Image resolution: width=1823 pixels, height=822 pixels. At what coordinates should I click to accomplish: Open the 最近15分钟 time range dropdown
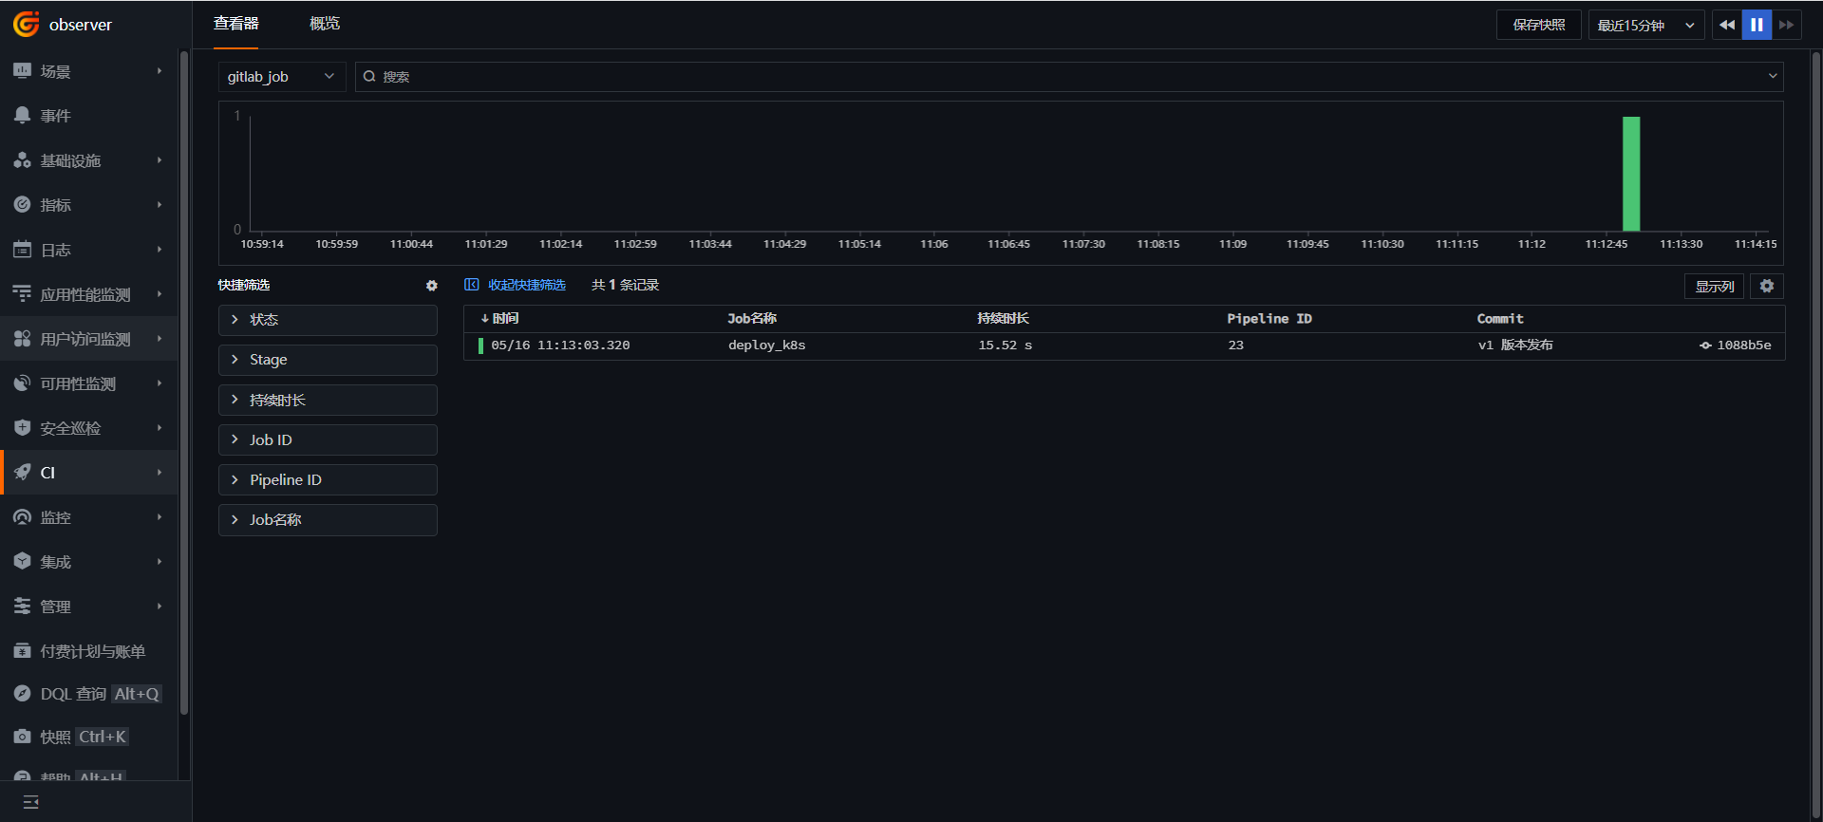1645,25
